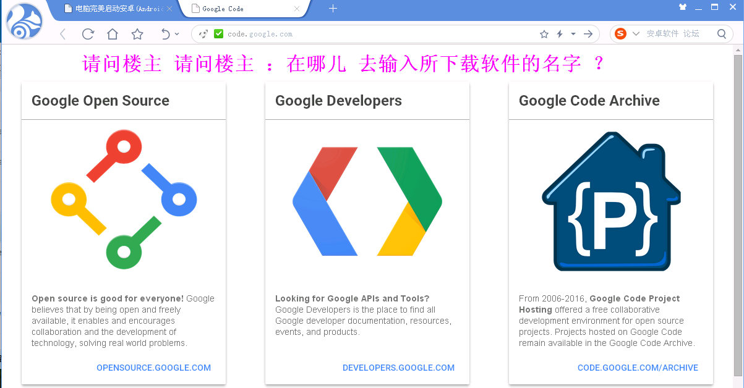Close the 电脑完美启动安卓 tab
The height and width of the screenshot is (388, 744).
pos(169,9)
